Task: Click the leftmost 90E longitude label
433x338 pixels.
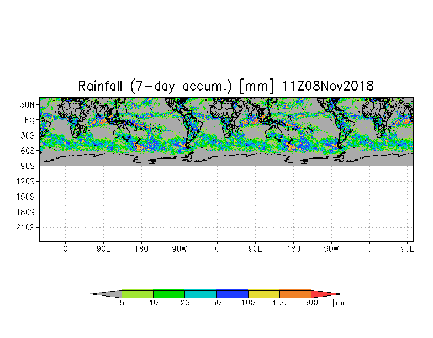Action: point(104,249)
